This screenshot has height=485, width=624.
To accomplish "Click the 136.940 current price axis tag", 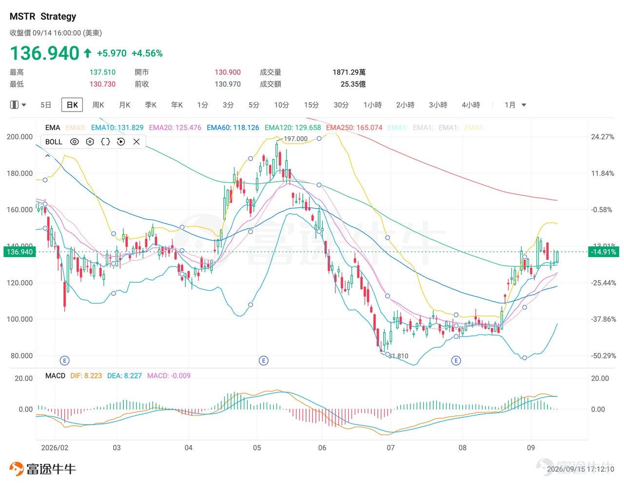I will click(x=19, y=252).
